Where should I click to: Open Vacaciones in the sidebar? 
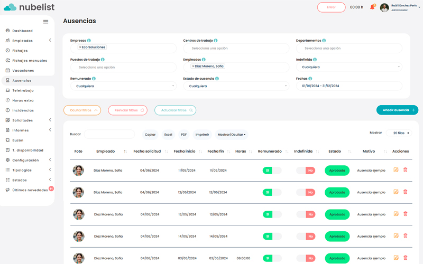click(x=23, y=71)
